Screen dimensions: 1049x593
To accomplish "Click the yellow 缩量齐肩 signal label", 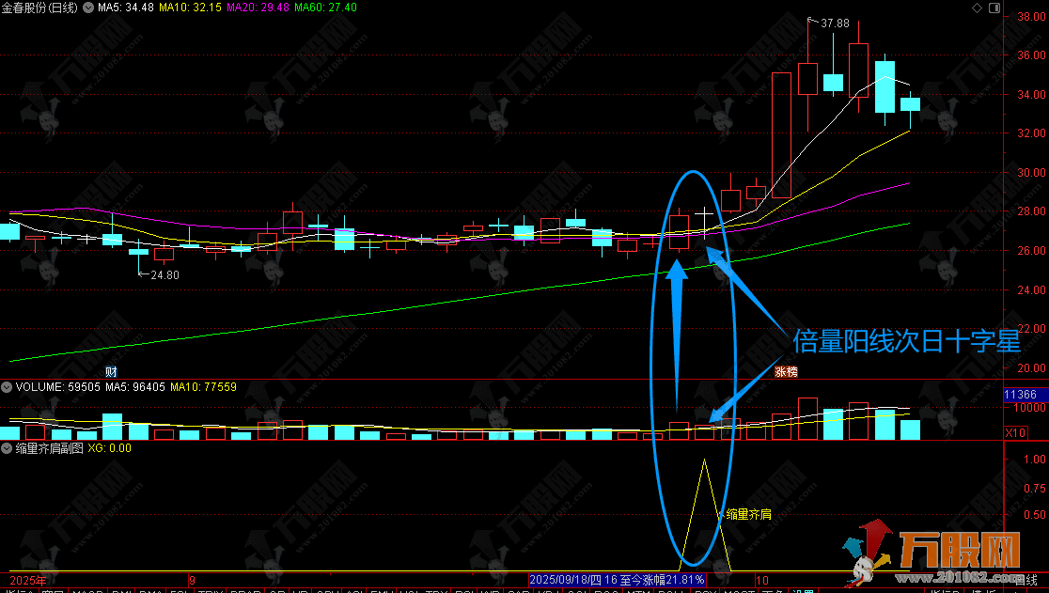I will point(748,514).
